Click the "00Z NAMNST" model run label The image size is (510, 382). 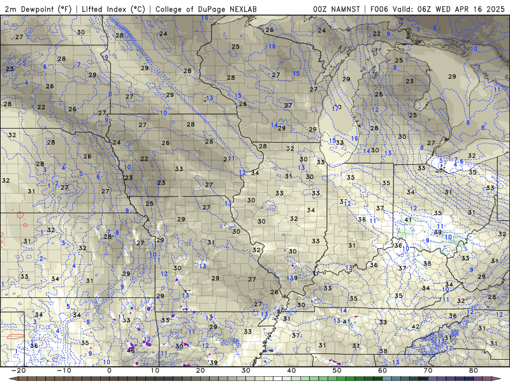(x=337, y=9)
